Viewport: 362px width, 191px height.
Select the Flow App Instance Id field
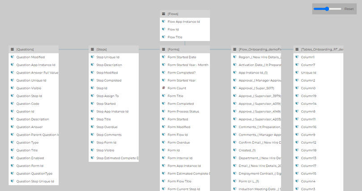185,21
